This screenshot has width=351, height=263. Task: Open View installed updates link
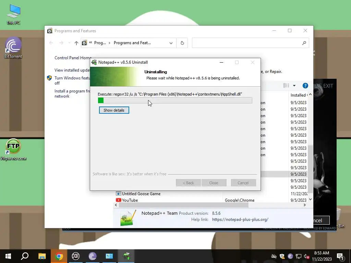click(72, 70)
